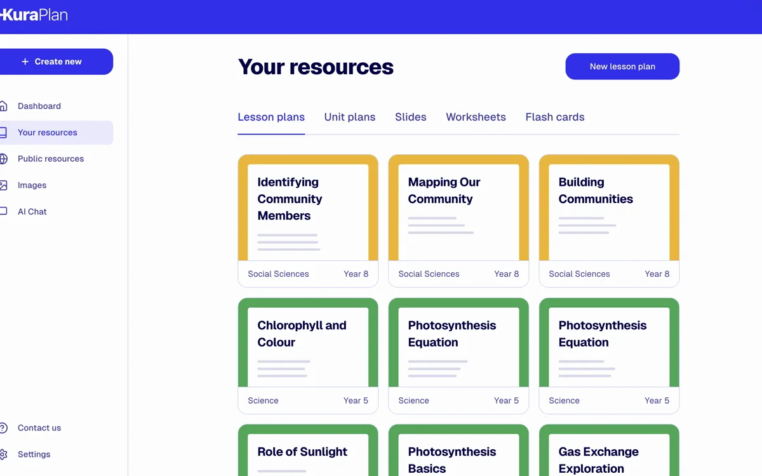
Task: Click the Your resources book icon
Action: [3, 133]
